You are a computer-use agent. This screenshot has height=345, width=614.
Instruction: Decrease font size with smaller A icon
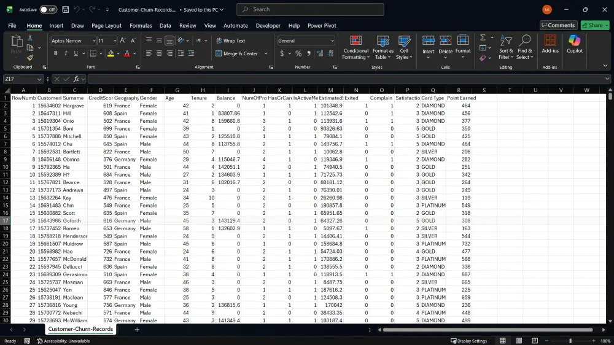click(133, 41)
